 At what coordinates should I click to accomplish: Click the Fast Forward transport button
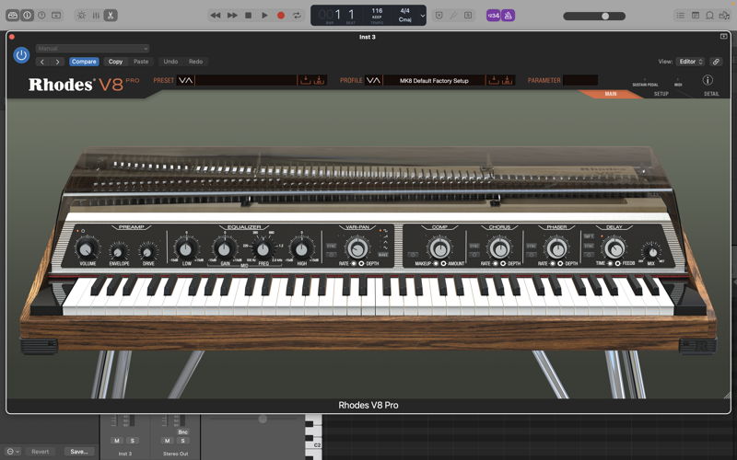pos(232,16)
